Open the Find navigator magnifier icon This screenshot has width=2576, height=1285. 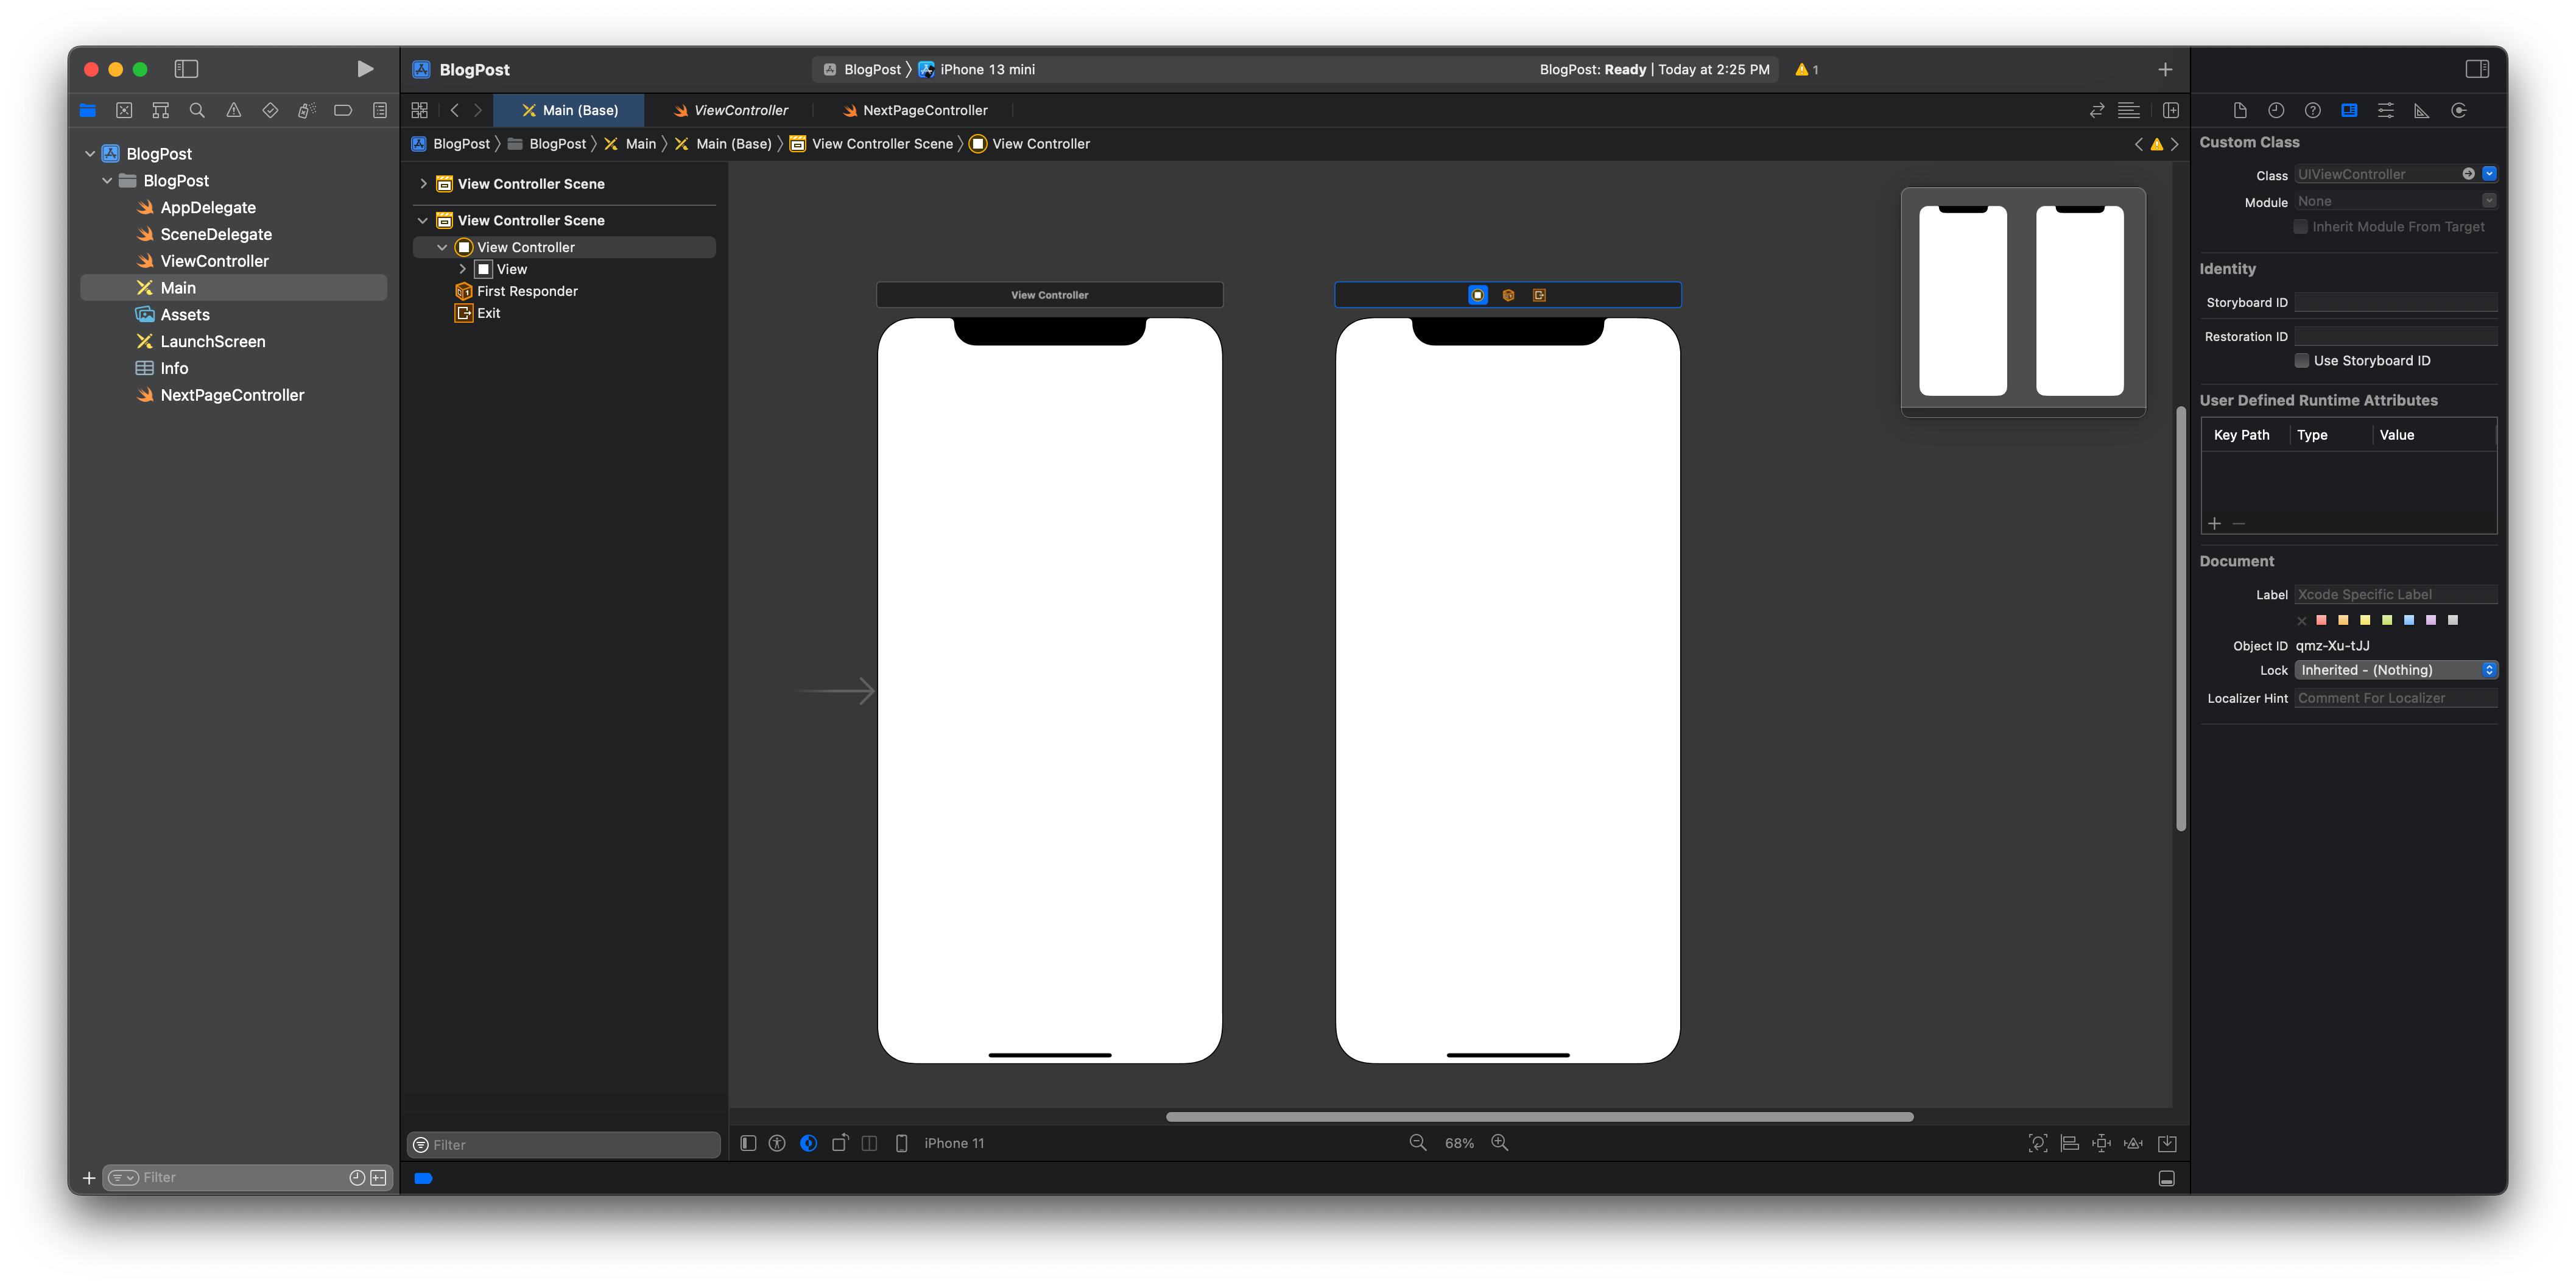(x=197, y=110)
